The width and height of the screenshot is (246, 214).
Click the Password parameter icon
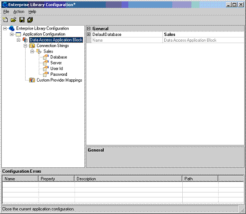46,74
